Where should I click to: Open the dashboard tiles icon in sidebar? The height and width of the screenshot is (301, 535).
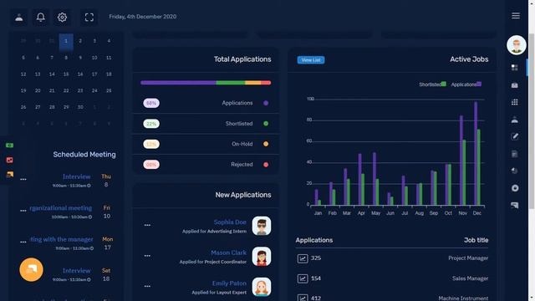click(x=515, y=67)
